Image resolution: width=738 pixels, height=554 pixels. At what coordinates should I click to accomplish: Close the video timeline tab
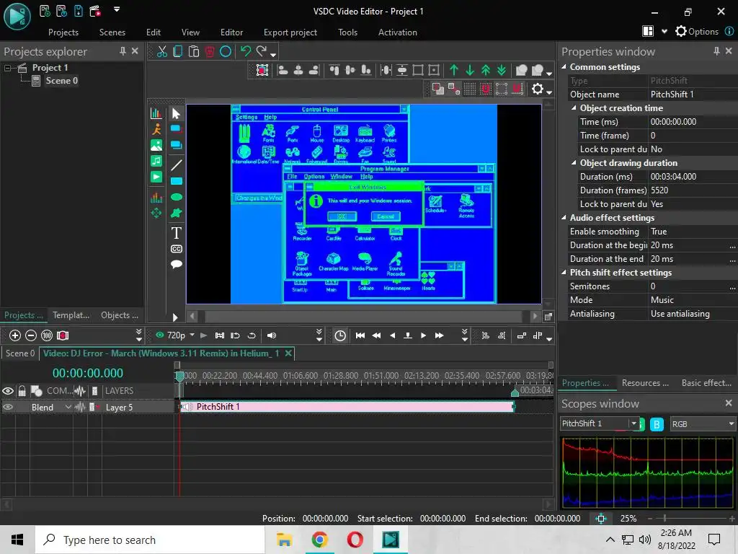click(288, 353)
